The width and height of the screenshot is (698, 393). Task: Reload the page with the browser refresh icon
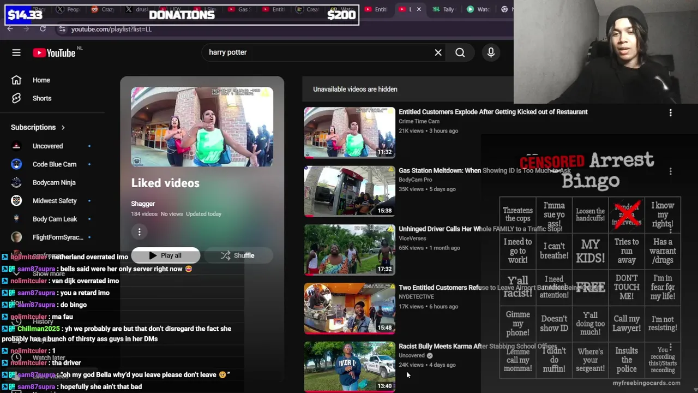[43, 29]
